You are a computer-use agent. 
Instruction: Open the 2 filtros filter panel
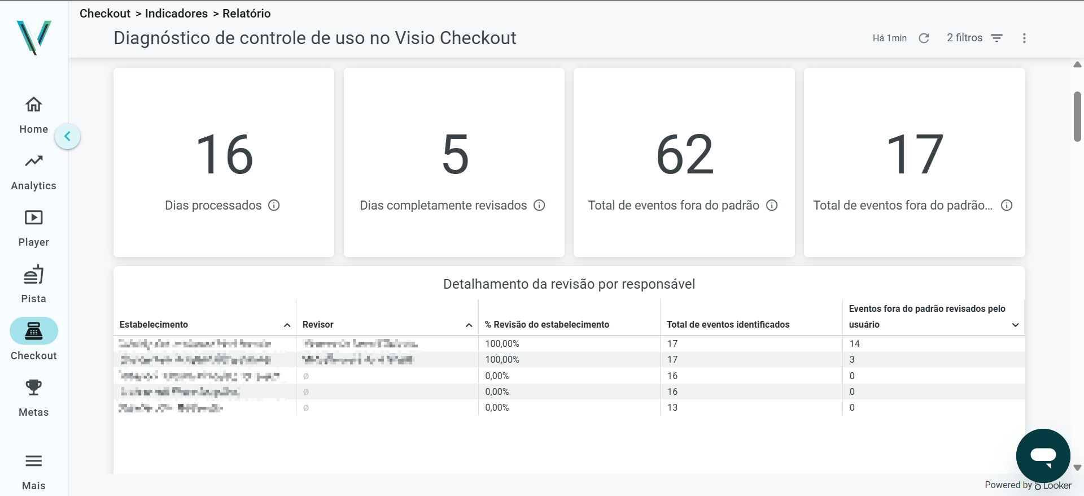pyautogui.click(x=974, y=38)
